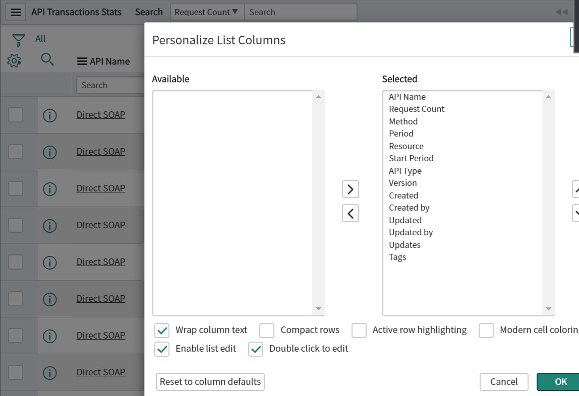Image resolution: width=579 pixels, height=396 pixels.
Task: Disable Double click to edit
Action: click(x=256, y=349)
